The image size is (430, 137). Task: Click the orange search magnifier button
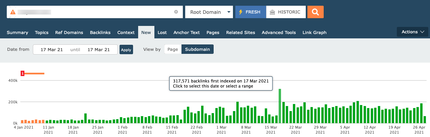(x=315, y=12)
